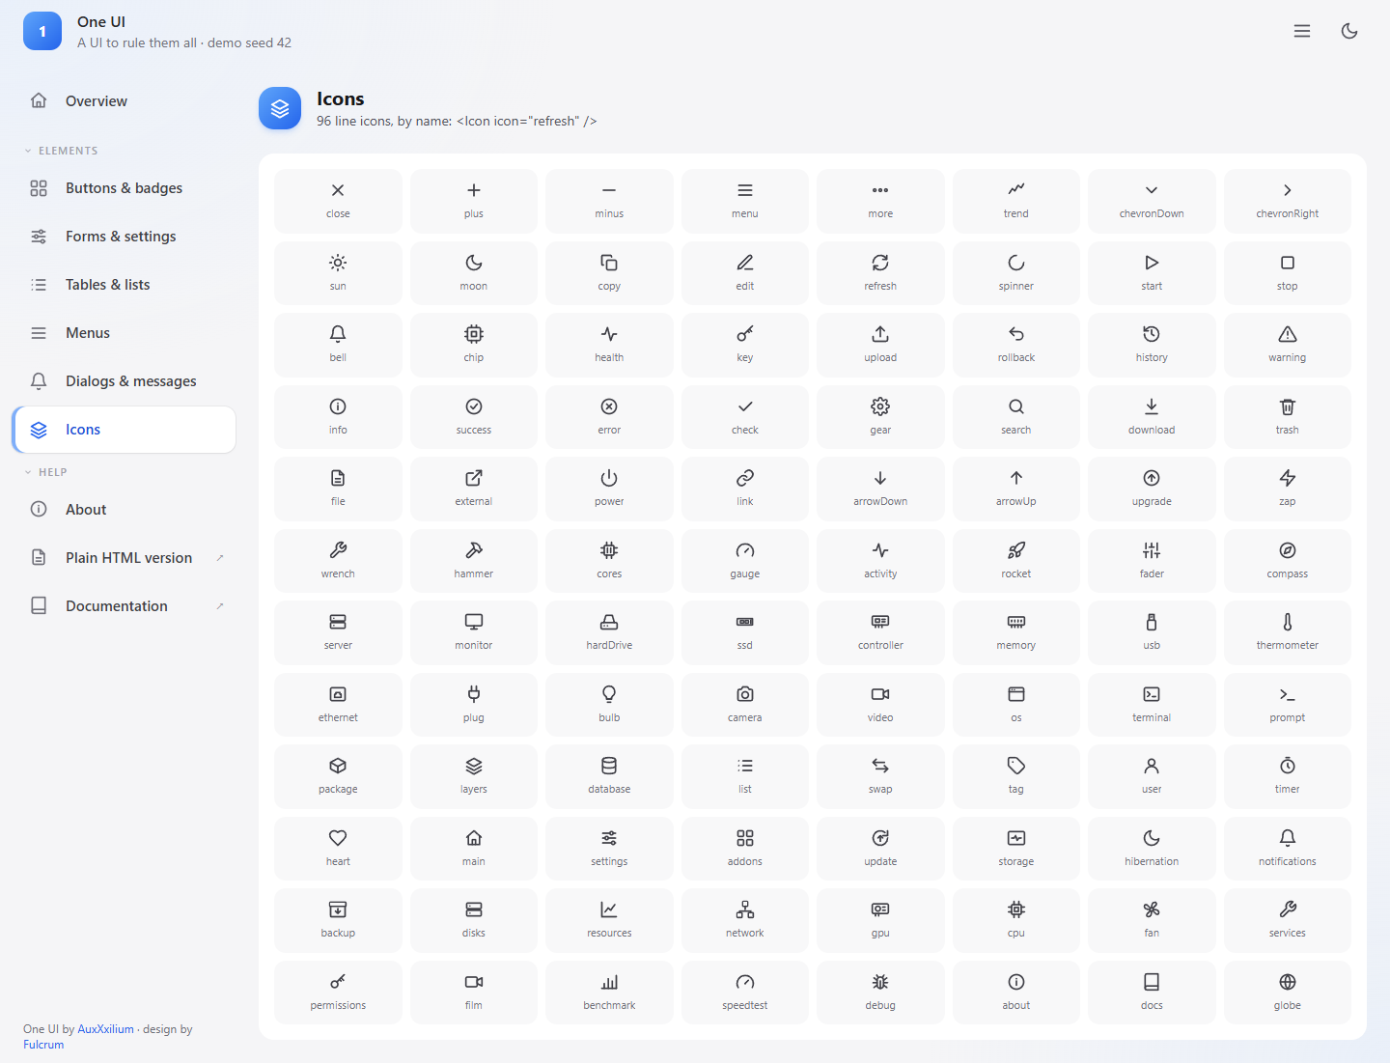Open the Overview page
This screenshot has height=1063, width=1390.
tap(124, 101)
